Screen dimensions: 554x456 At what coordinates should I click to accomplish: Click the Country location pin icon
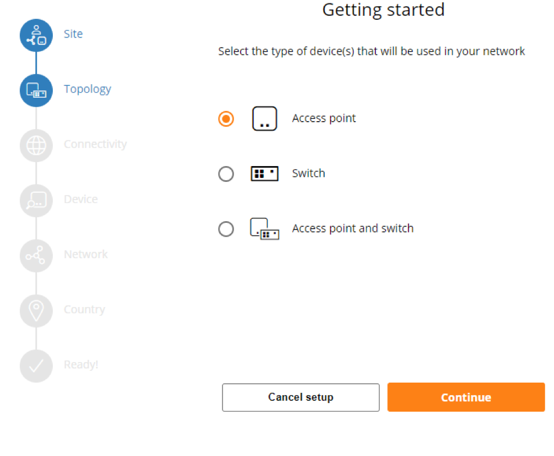tap(36, 310)
